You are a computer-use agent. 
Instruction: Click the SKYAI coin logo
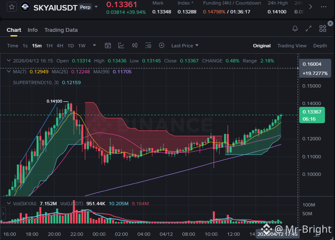tap(25, 7)
